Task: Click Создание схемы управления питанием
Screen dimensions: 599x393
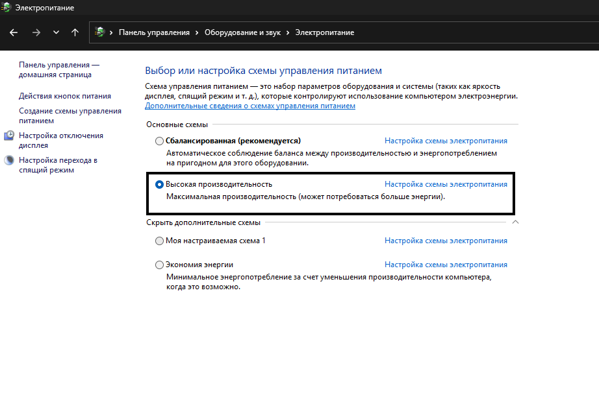Action: point(70,115)
